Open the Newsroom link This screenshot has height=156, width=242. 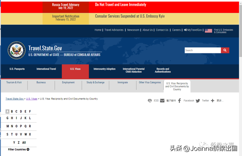tap(133, 30)
